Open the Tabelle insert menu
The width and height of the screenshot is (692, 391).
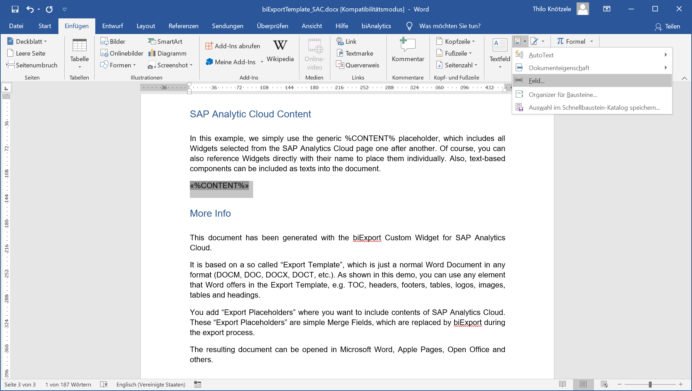point(79,53)
